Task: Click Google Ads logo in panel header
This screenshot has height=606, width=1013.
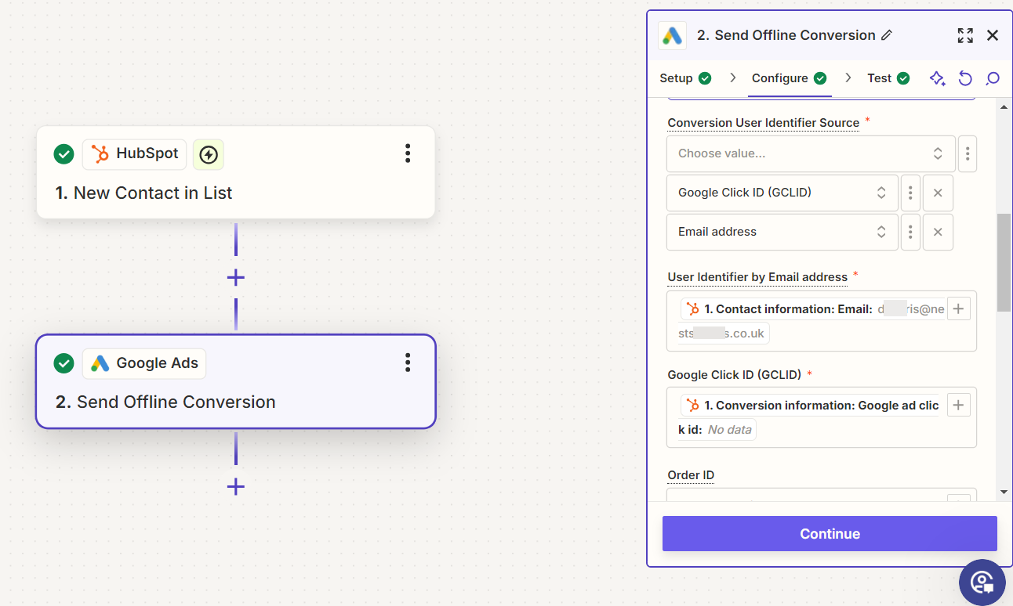Action: tap(672, 35)
